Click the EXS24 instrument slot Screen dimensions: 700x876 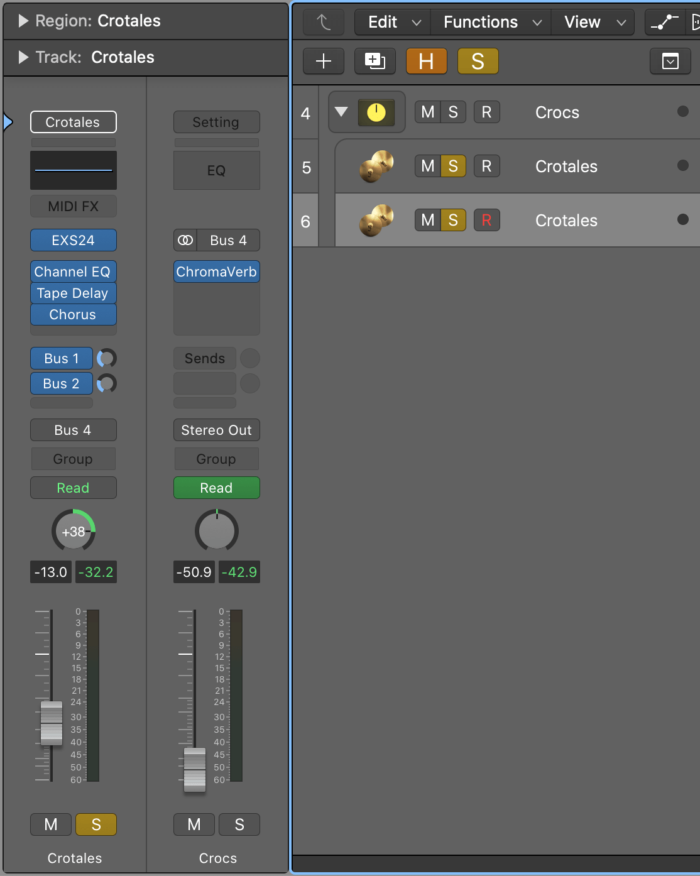73,241
